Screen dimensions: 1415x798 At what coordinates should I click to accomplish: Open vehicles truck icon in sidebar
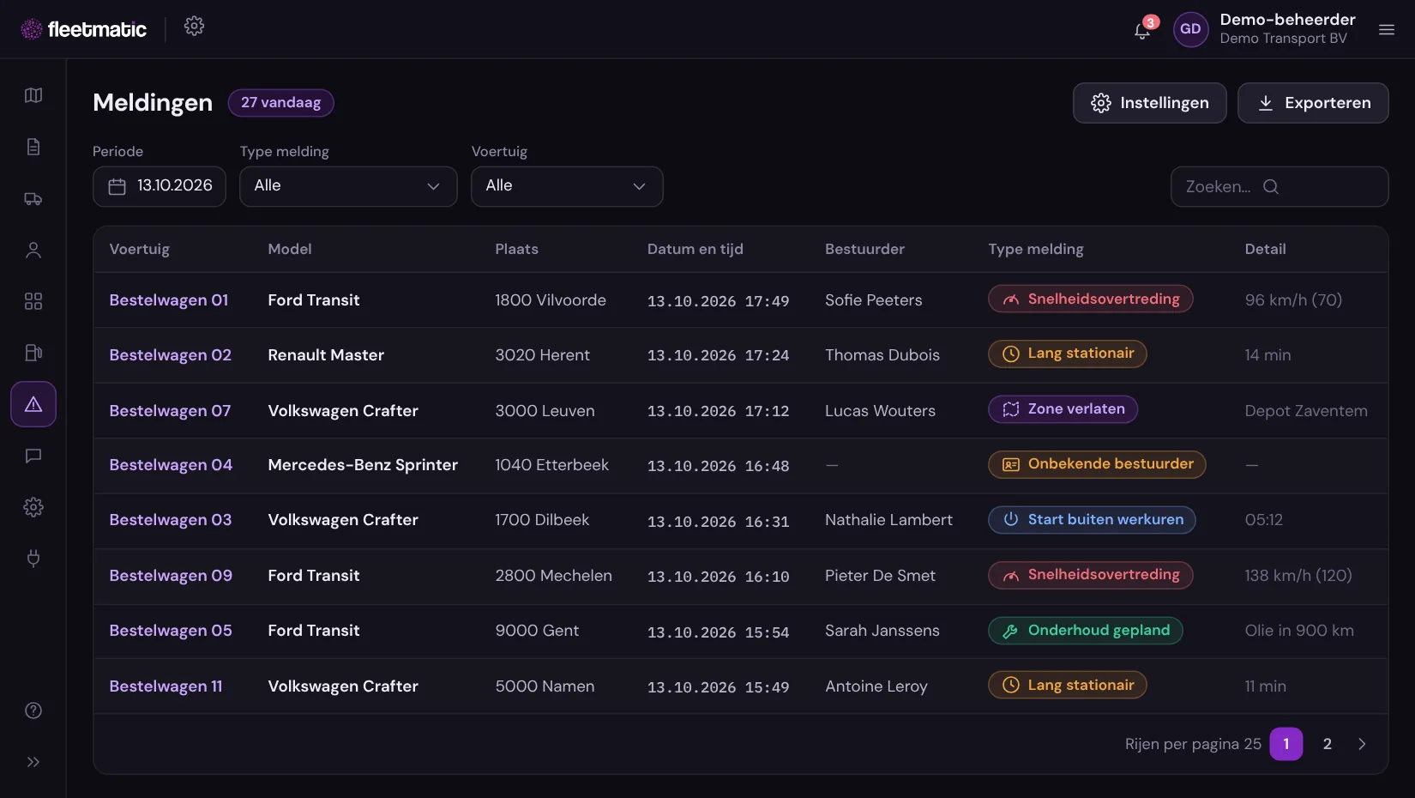click(x=33, y=198)
